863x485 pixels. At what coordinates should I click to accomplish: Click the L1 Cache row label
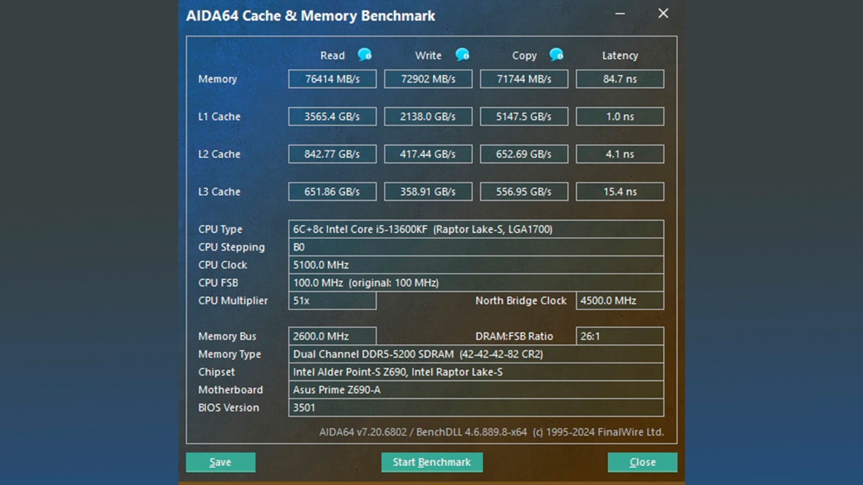tap(219, 116)
